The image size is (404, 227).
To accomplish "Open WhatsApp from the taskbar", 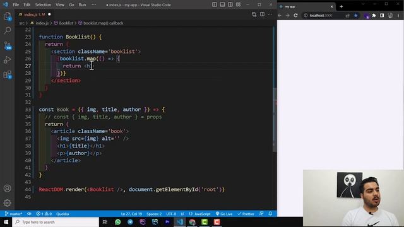I will tap(118, 222).
